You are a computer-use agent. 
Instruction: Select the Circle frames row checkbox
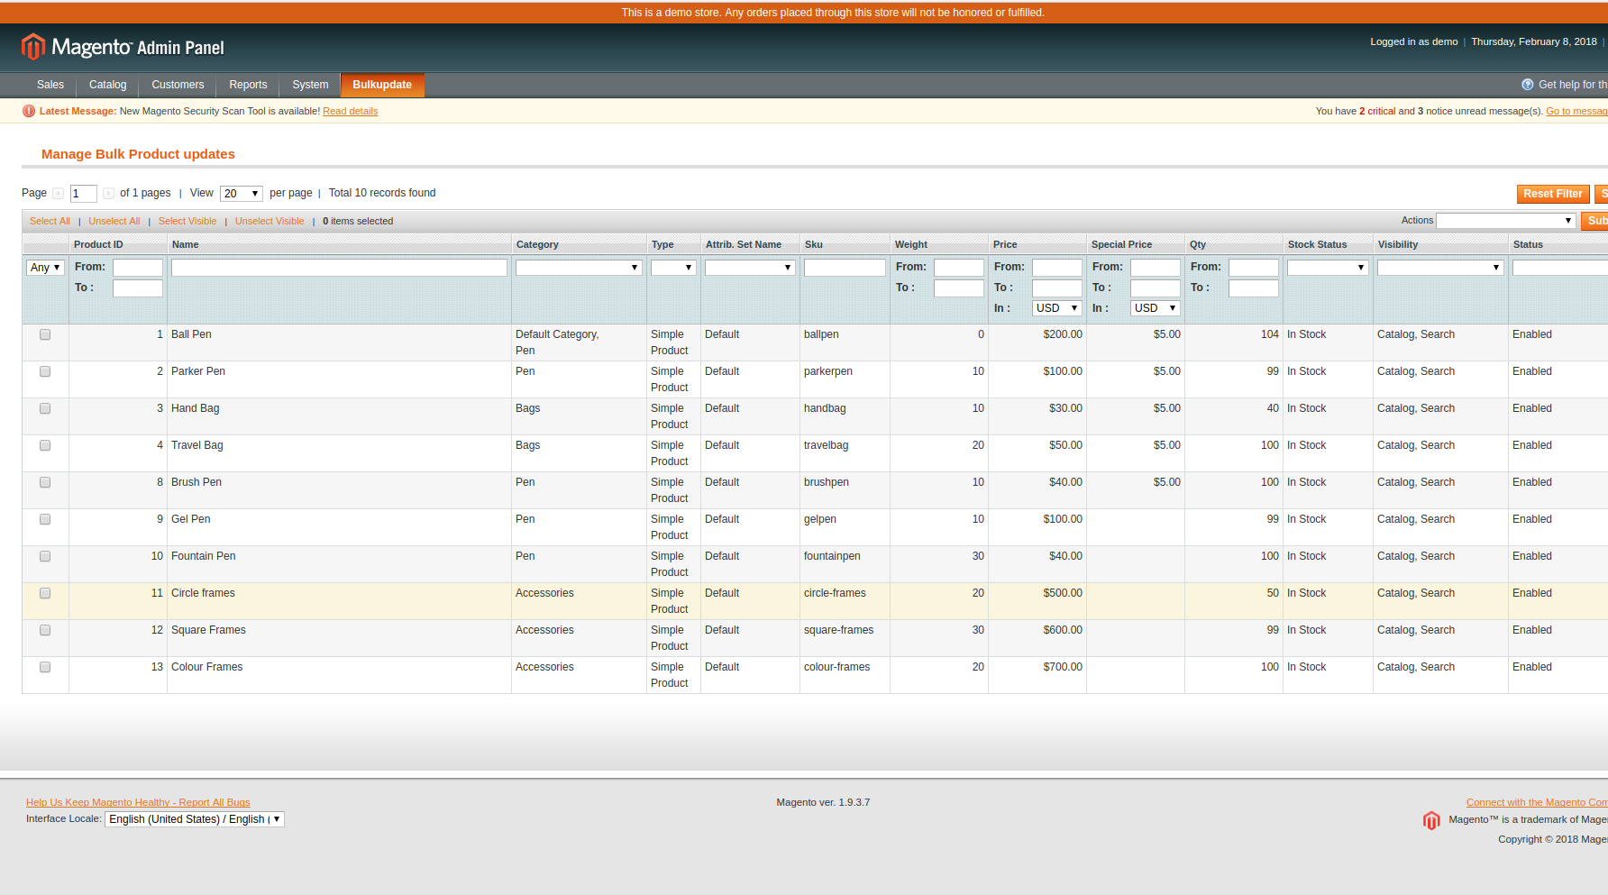click(45, 593)
